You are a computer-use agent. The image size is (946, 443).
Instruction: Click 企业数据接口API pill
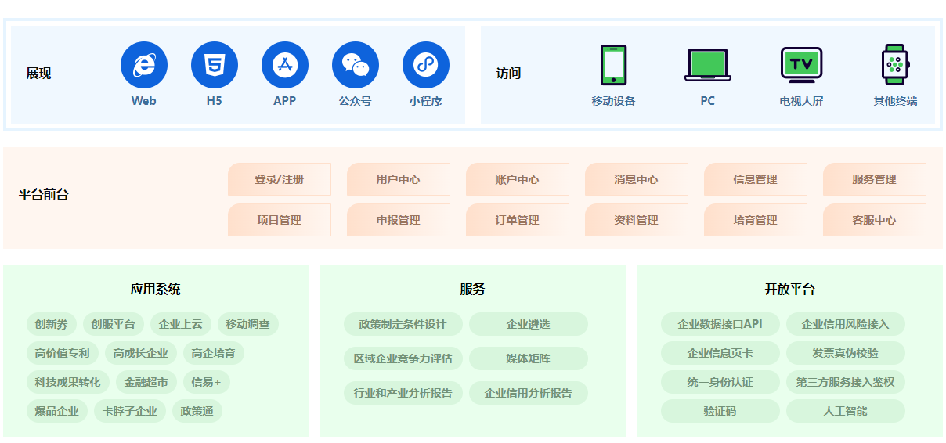coord(720,324)
